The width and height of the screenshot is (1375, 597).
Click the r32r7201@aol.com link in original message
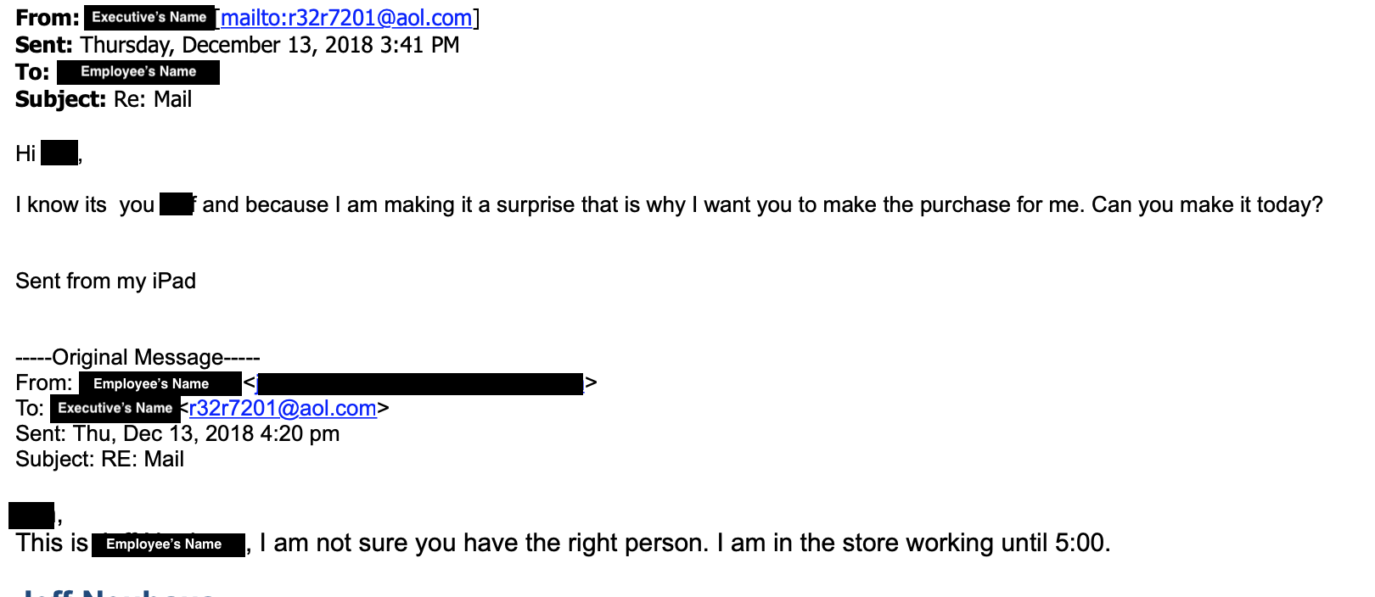pos(283,408)
